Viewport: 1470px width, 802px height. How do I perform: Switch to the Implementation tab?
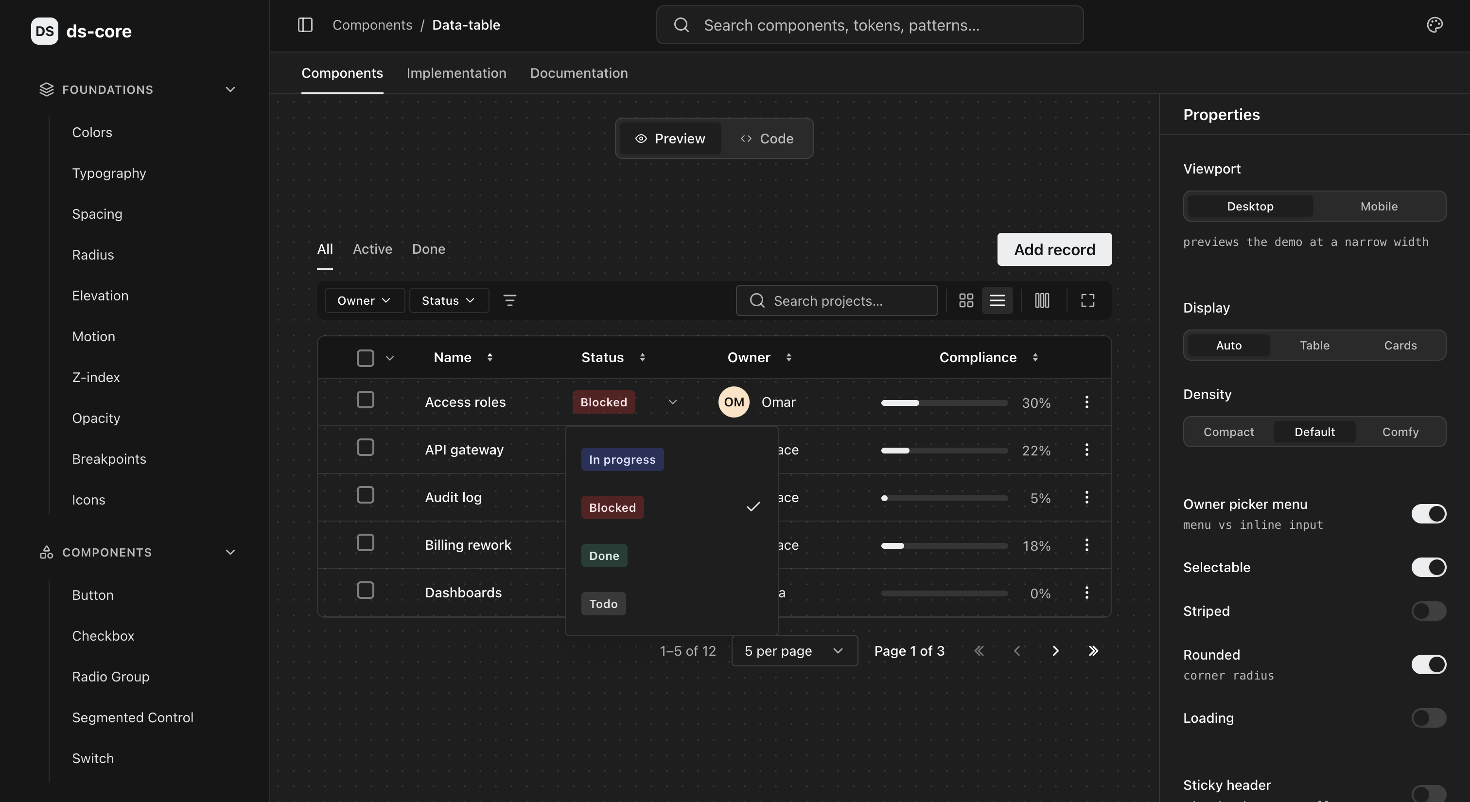point(456,73)
